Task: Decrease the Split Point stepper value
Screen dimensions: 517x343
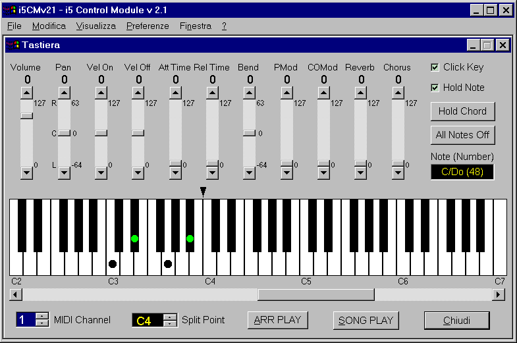Action: pos(170,324)
